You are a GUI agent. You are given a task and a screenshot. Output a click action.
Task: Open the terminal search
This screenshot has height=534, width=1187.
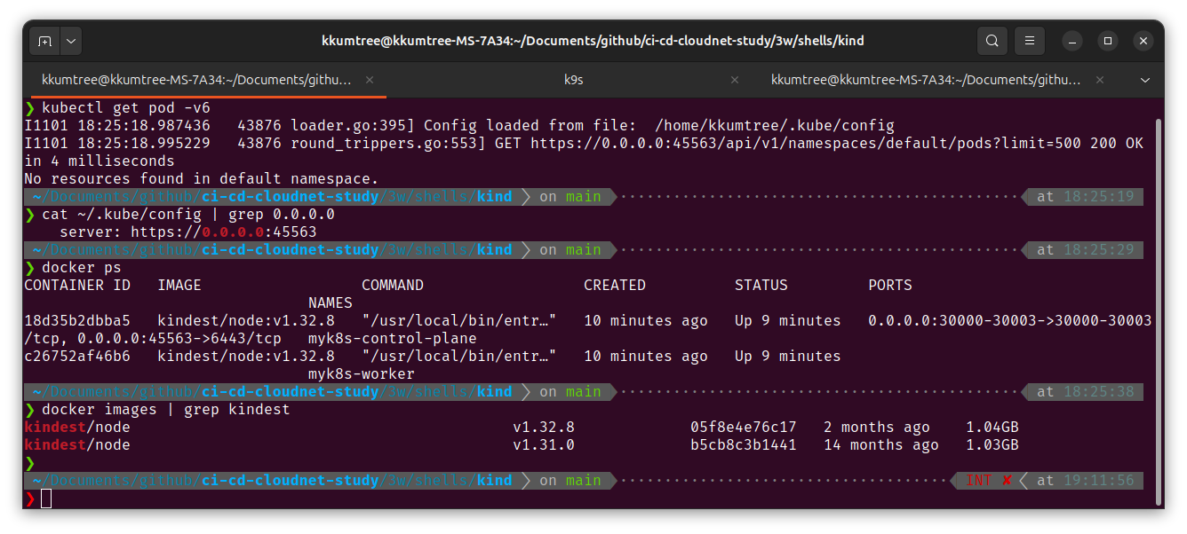pos(992,41)
